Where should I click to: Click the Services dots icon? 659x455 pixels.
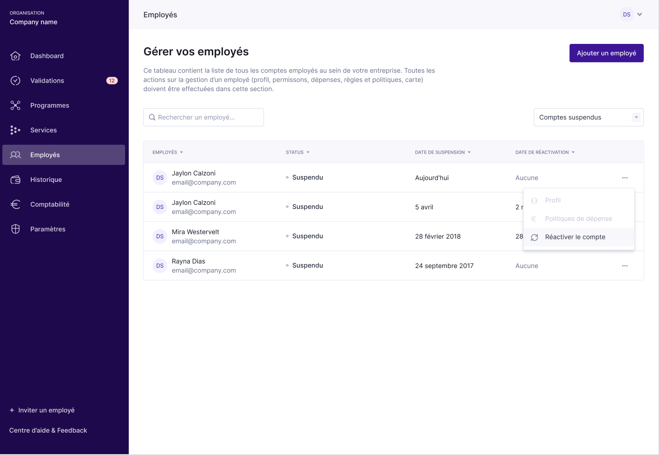[16, 130]
